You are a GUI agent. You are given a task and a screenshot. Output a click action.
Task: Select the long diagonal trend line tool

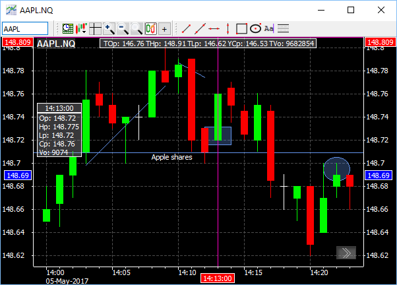[200, 28]
